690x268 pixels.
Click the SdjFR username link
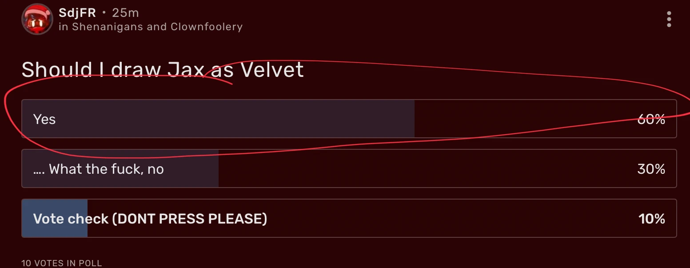[x=77, y=13]
